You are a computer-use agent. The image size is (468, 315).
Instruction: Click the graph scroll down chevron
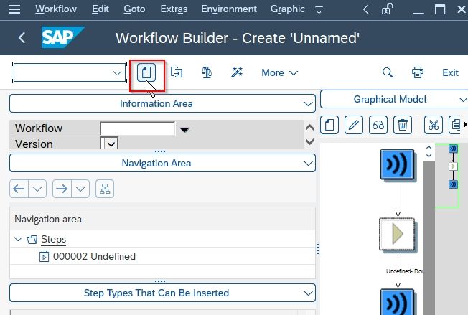(429, 156)
